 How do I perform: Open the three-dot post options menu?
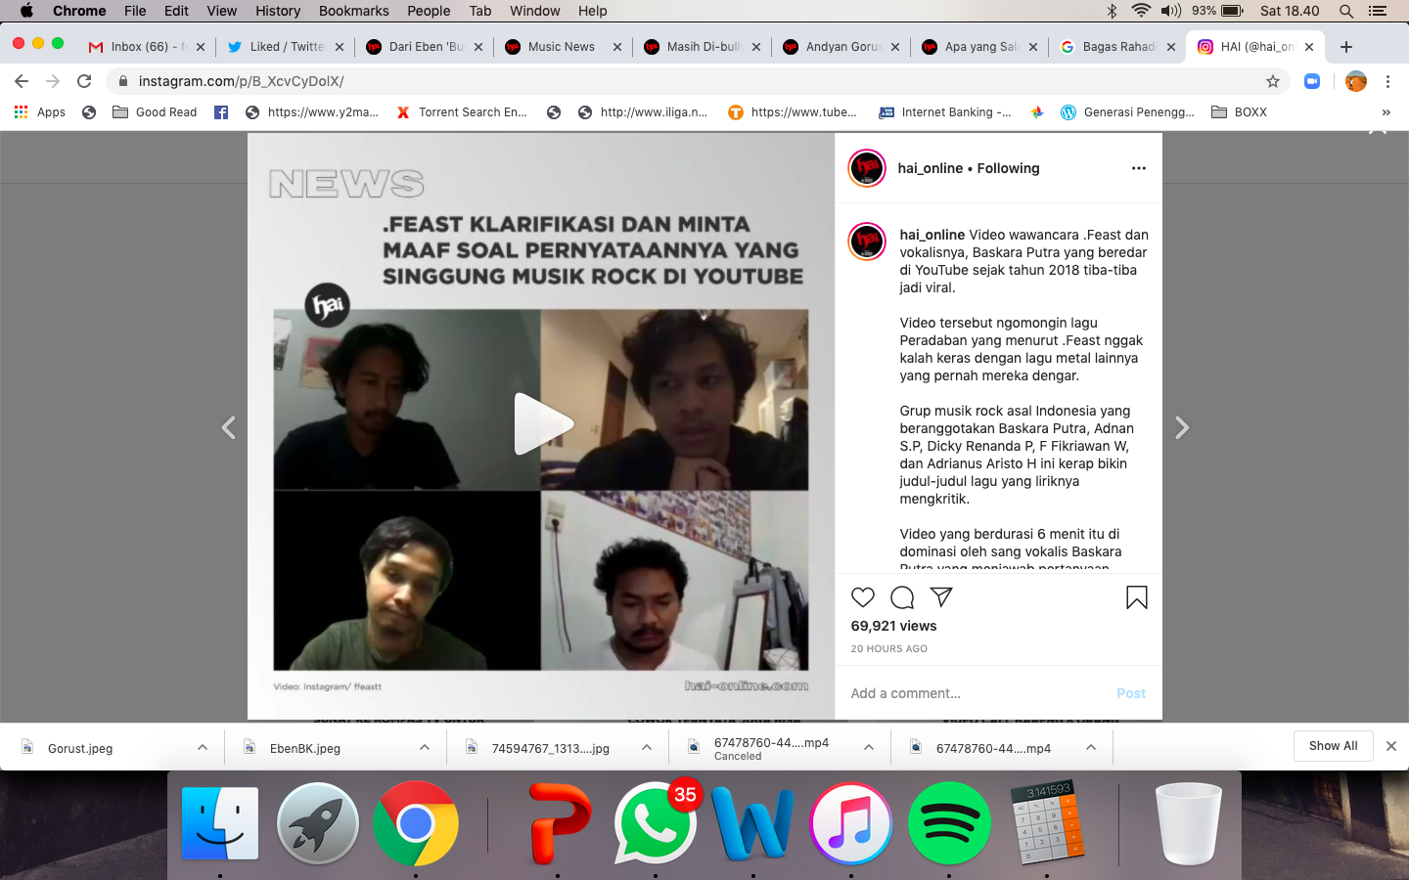coord(1138,168)
